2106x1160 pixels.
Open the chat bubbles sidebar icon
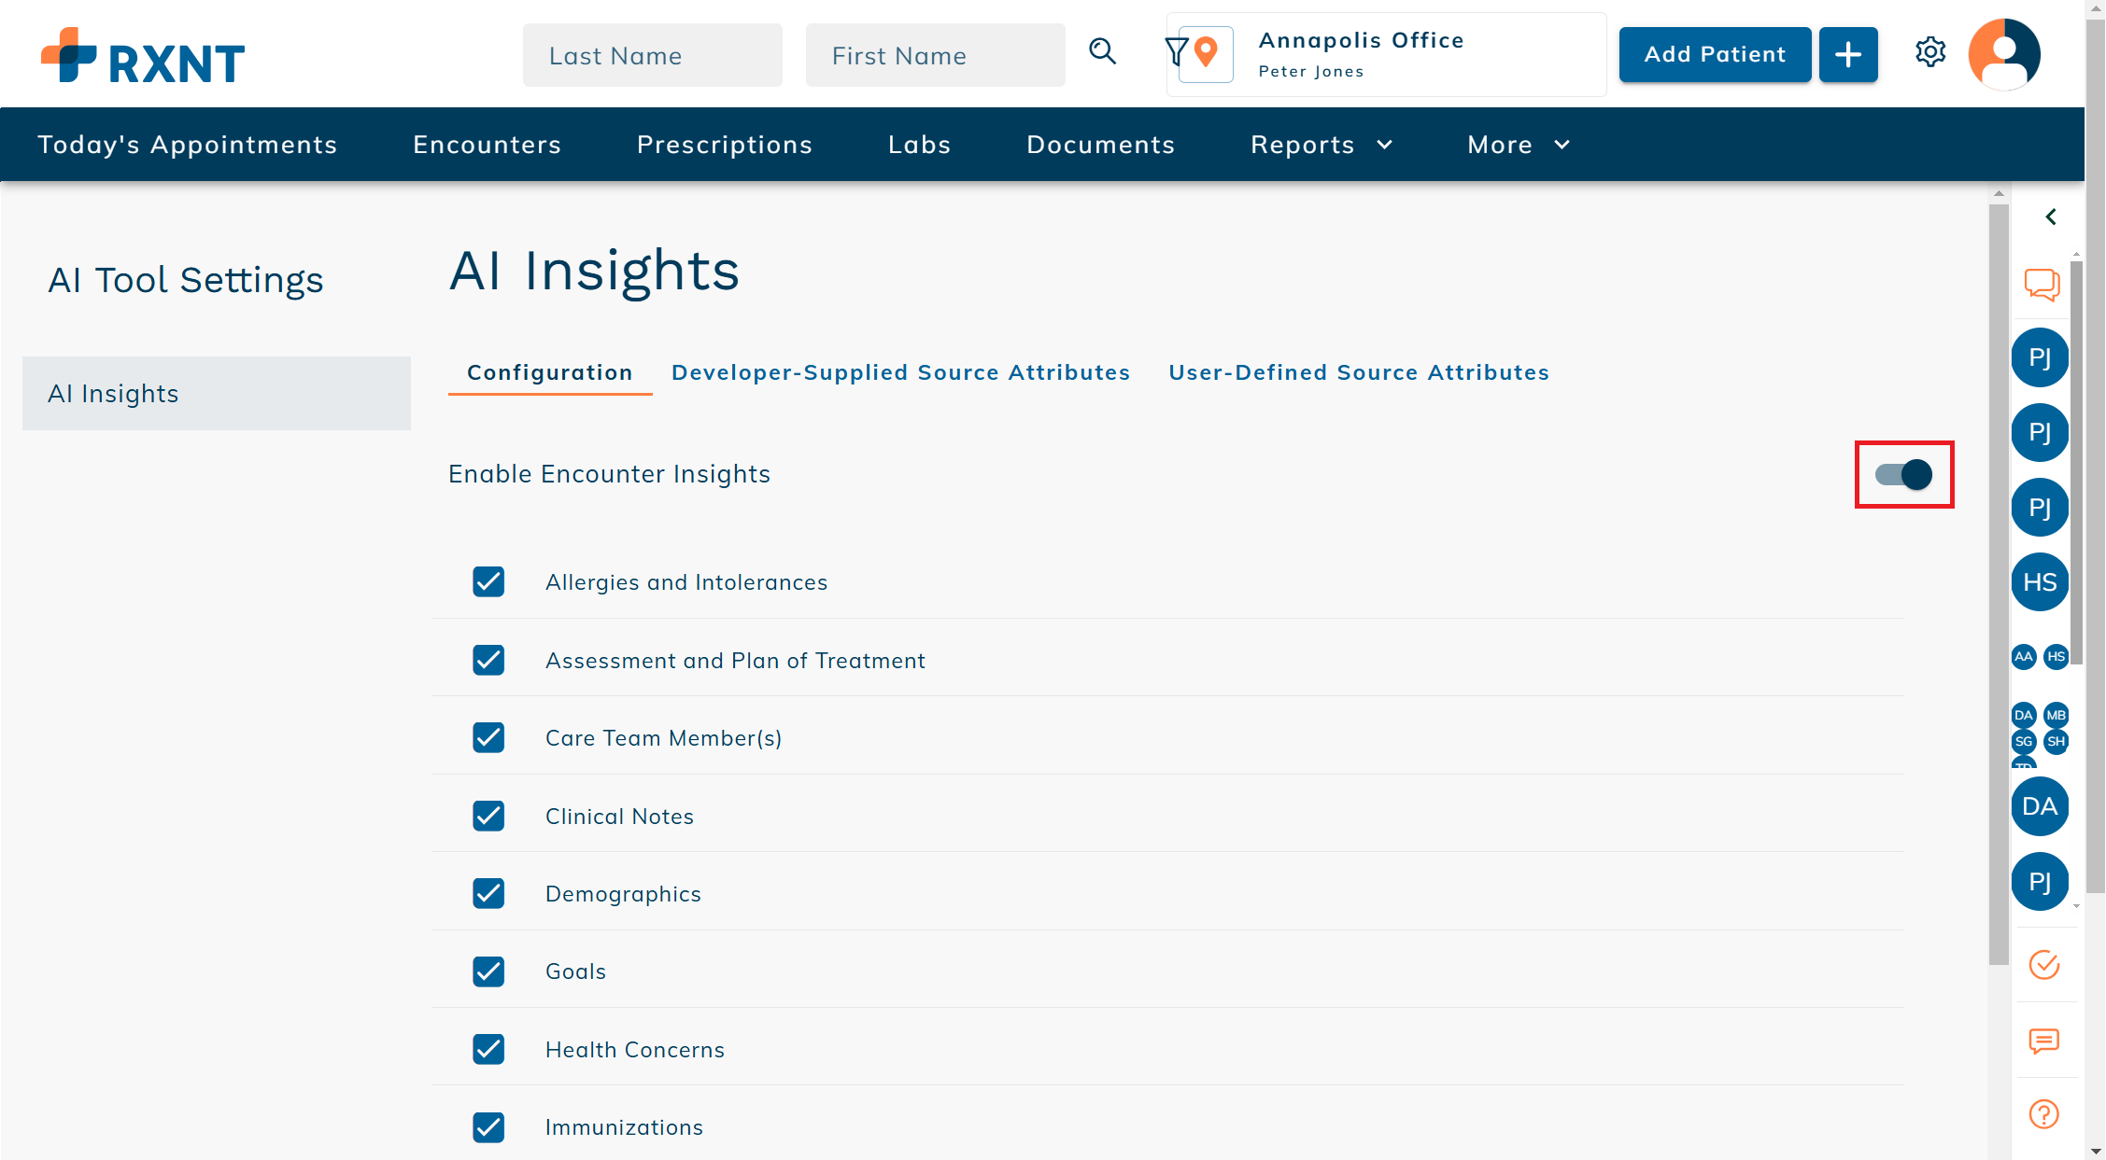tap(2042, 284)
